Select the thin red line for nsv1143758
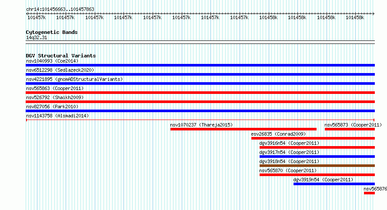This screenshot has width=387, height=210. pos(200,120)
